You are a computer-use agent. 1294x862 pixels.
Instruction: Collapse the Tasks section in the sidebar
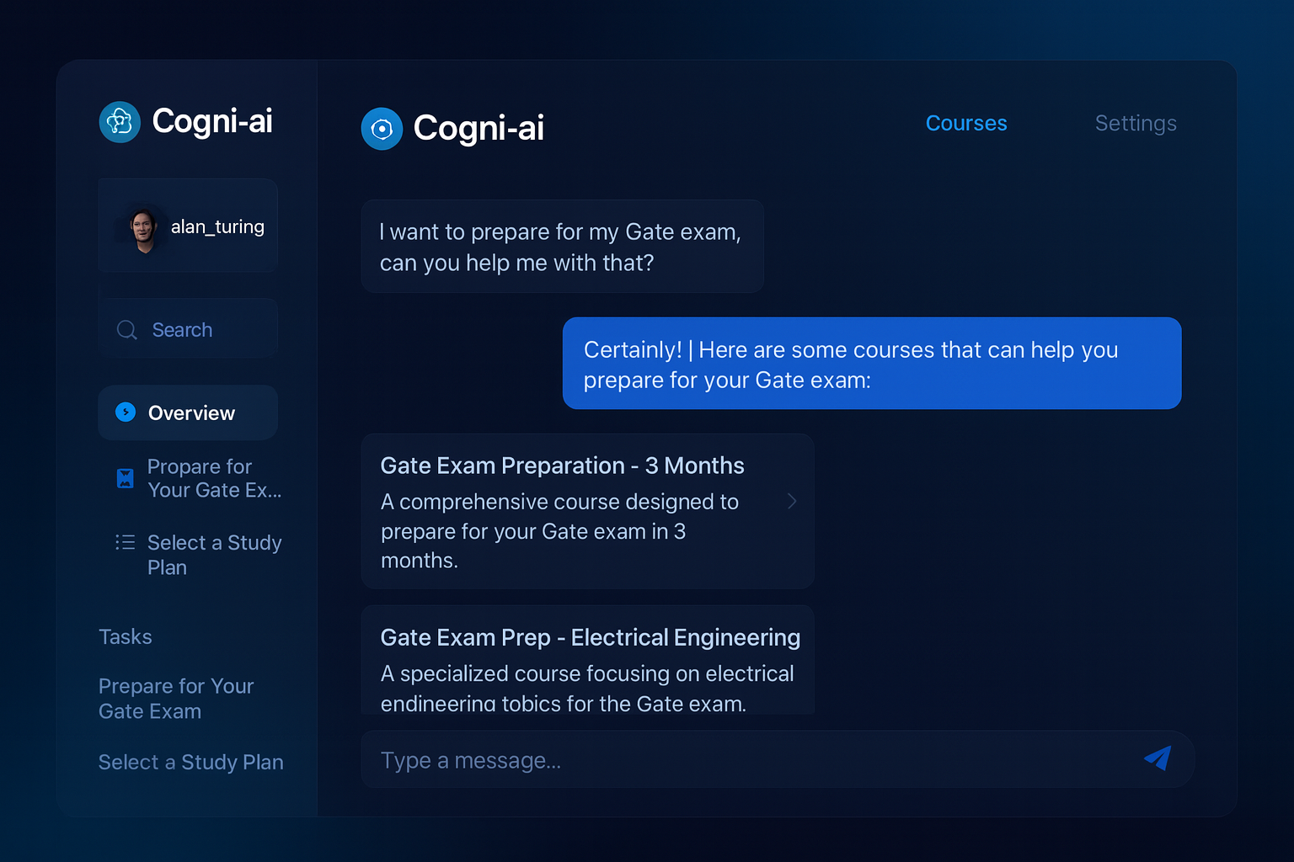click(126, 636)
